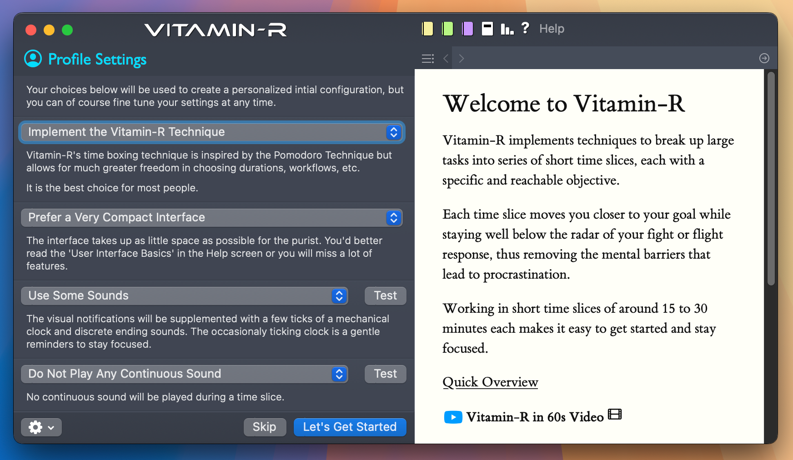This screenshot has height=460, width=793.
Task: Open the statistics bar chart icon
Action: click(507, 29)
